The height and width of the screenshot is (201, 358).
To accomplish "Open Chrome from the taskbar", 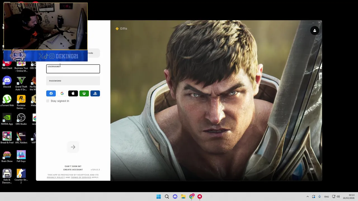I will coord(192,197).
